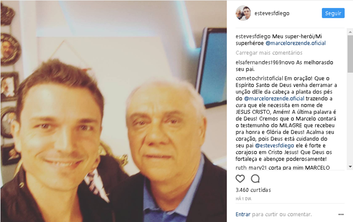The height and width of the screenshot is (222, 353).
Task: Open comments with the speech bubble icon
Action: point(255,179)
